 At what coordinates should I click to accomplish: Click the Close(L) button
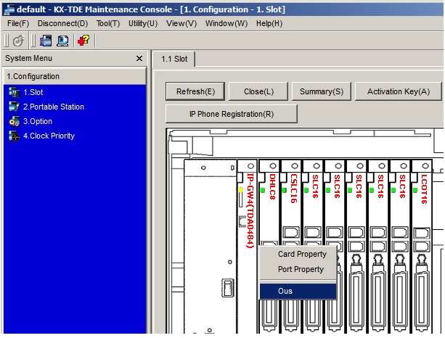point(258,91)
